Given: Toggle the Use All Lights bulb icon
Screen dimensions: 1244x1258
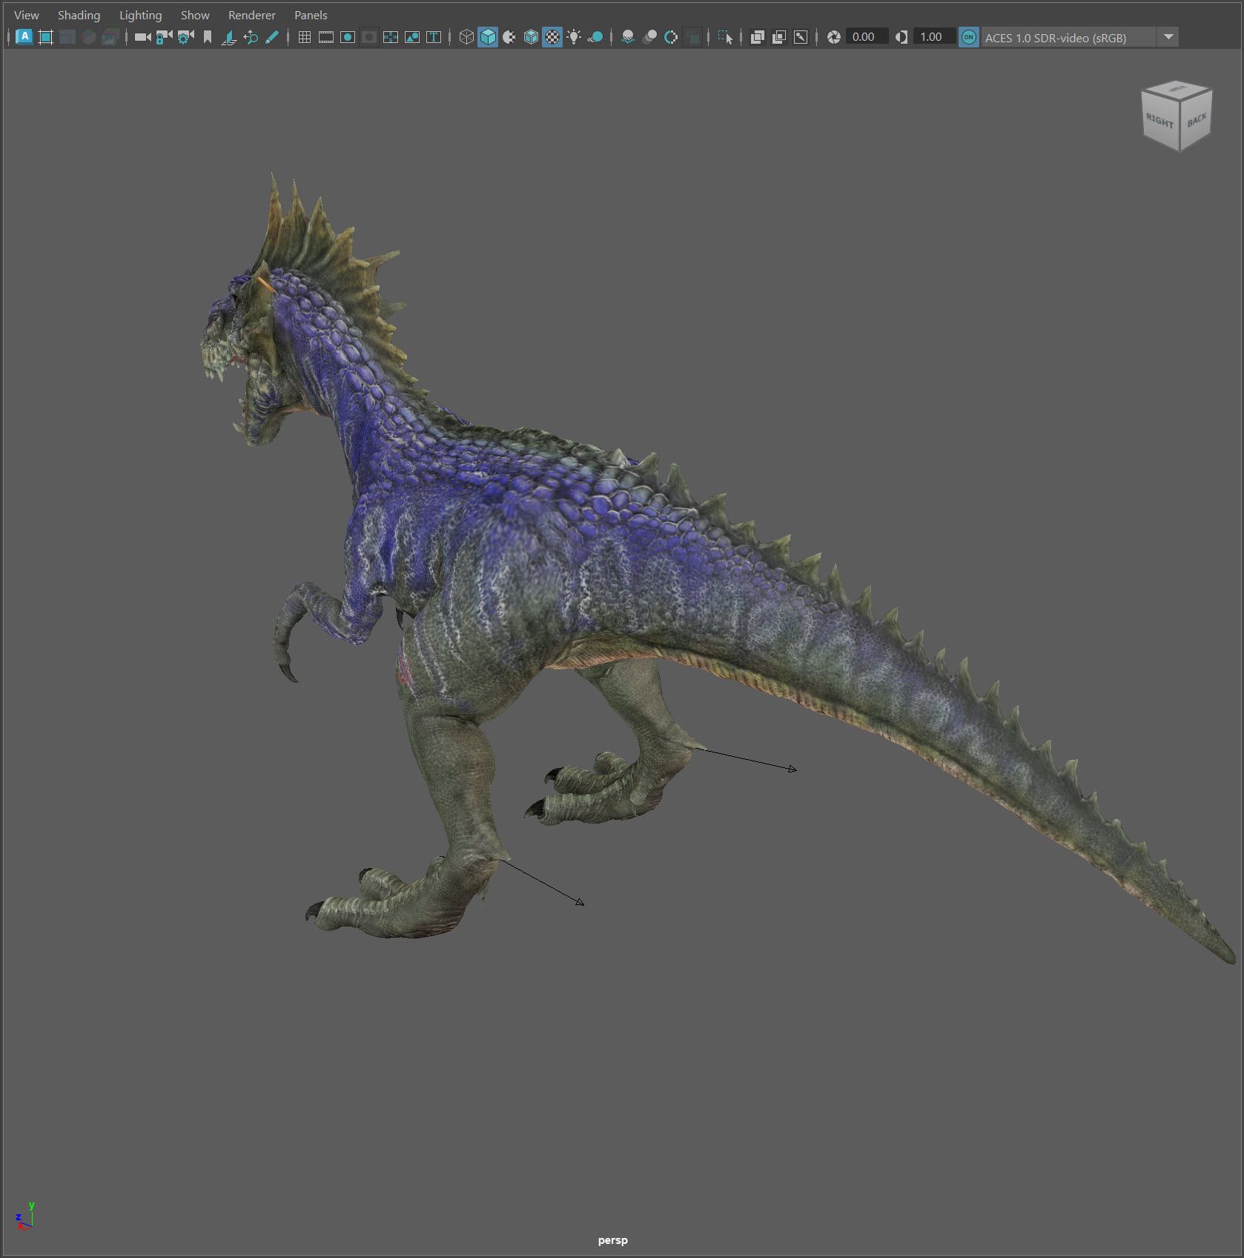Looking at the screenshot, I should [574, 37].
